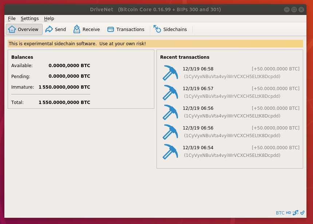This screenshot has height=224, width=313.
Task: Click the Total label
Action: pos(17,103)
